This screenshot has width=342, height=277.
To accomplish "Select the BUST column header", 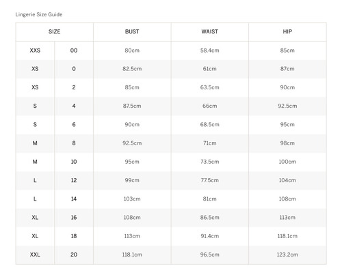I will click(132, 31).
